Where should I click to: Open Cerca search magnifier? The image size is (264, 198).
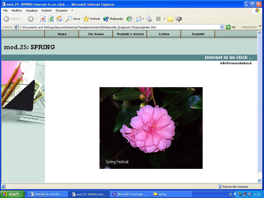tap(69, 19)
